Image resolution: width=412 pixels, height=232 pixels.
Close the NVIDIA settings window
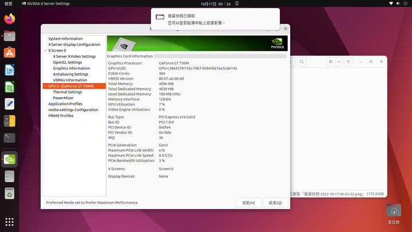coord(286,29)
